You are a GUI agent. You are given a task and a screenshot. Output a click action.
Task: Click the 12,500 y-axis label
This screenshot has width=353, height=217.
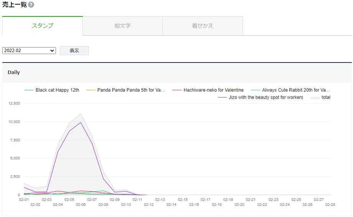tap(14, 103)
